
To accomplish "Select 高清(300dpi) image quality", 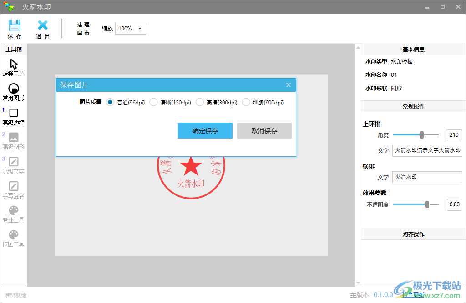I will [200, 103].
